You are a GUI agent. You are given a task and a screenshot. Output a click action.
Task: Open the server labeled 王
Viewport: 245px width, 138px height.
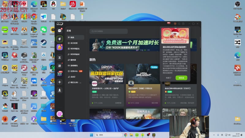click(x=59, y=58)
